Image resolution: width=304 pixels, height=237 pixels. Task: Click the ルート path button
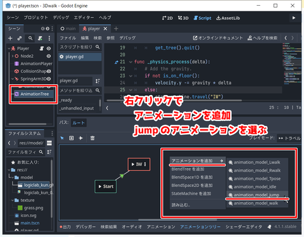point(79,123)
